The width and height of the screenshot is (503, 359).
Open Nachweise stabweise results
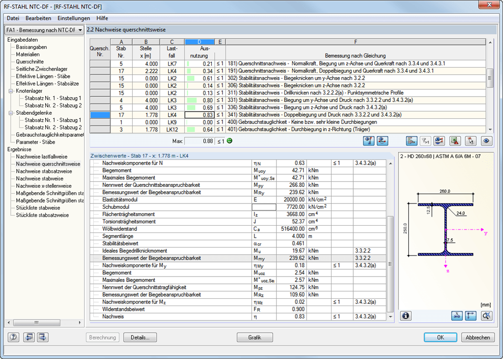coord(40,179)
